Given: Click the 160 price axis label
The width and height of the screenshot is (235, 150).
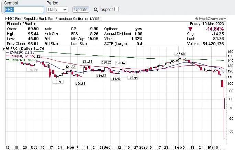Looking at the screenshot, I should [x=230, y=52].
